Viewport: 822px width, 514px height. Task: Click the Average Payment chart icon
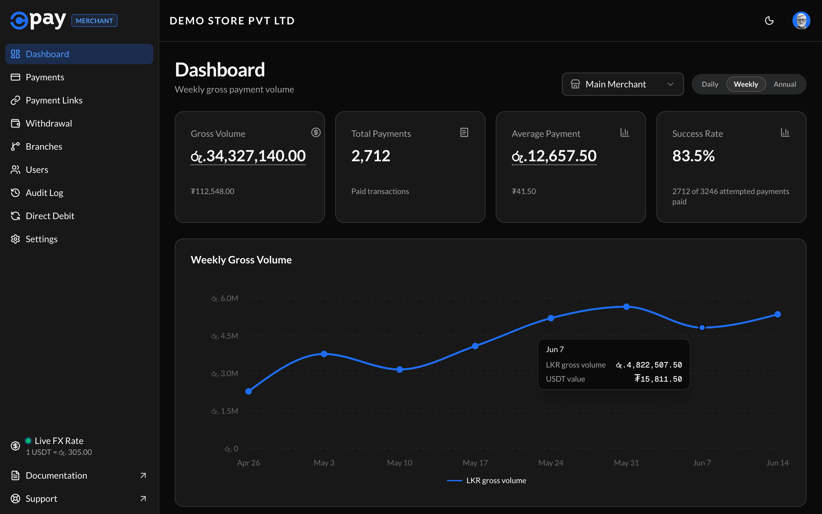click(624, 132)
